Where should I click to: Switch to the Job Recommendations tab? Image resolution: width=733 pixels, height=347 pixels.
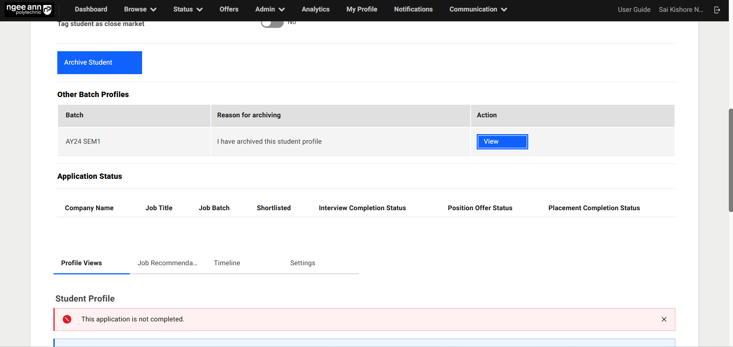[x=167, y=263]
